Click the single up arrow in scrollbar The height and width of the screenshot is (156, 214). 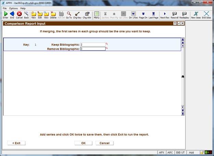[182, 46]
